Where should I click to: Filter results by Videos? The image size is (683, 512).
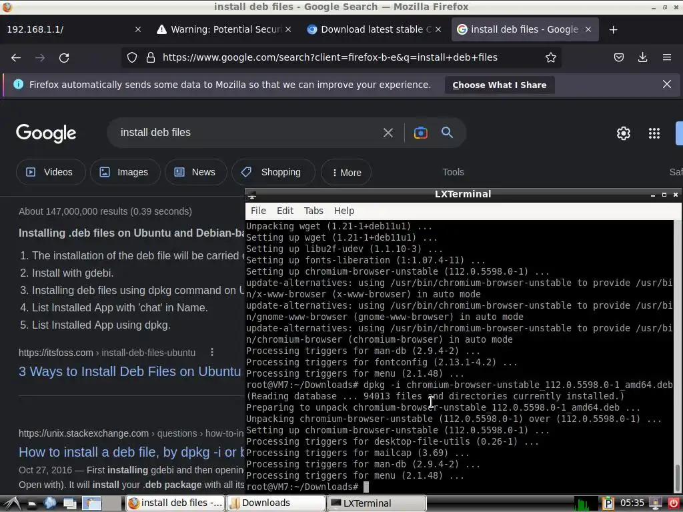[x=51, y=172]
